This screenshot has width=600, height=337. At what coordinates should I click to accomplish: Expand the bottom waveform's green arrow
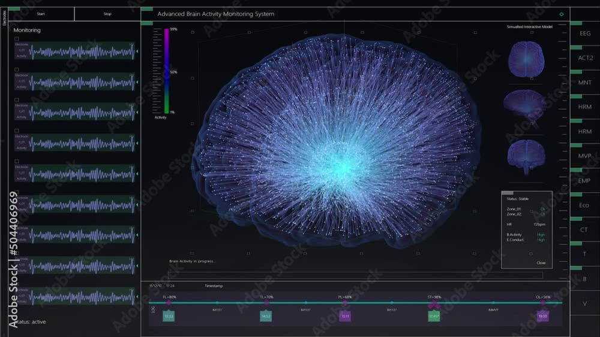[137, 296]
